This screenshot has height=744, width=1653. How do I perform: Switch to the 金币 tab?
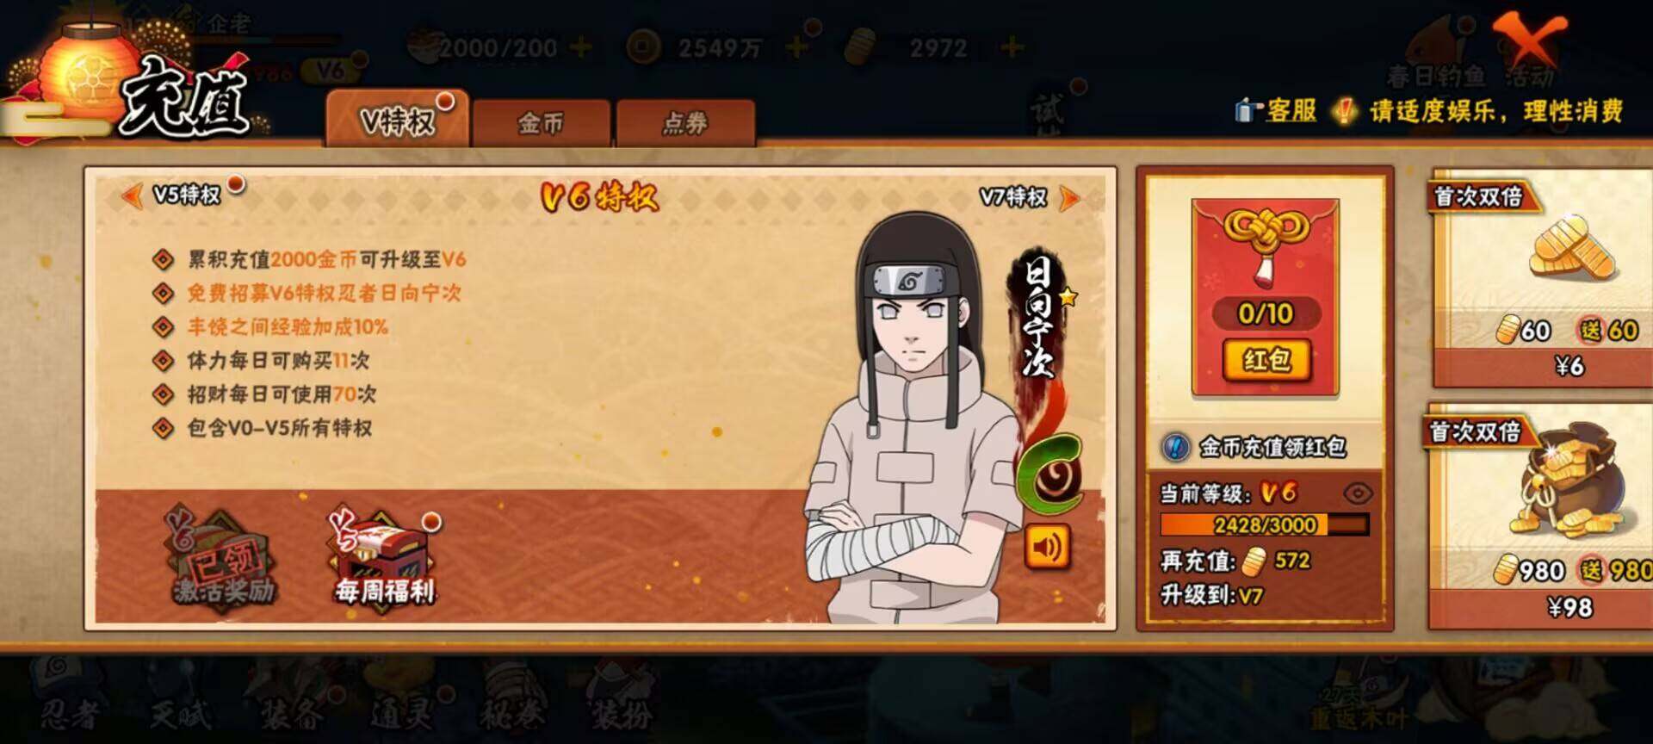[x=541, y=123]
